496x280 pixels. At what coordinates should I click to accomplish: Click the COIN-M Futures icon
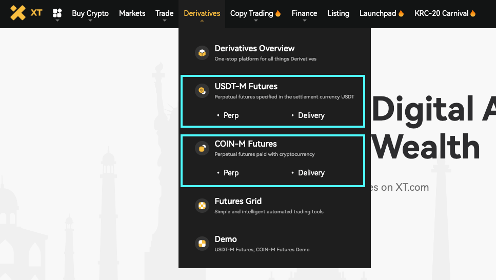(x=202, y=148)
